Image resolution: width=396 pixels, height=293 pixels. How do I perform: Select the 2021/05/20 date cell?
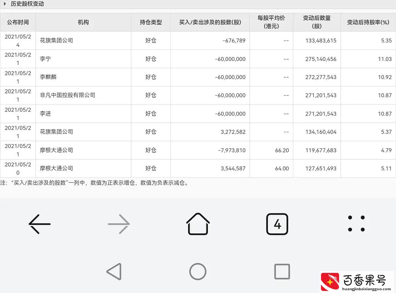[x=18, y=168]
